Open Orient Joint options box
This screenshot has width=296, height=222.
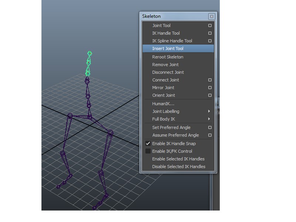tap(210, 95)
